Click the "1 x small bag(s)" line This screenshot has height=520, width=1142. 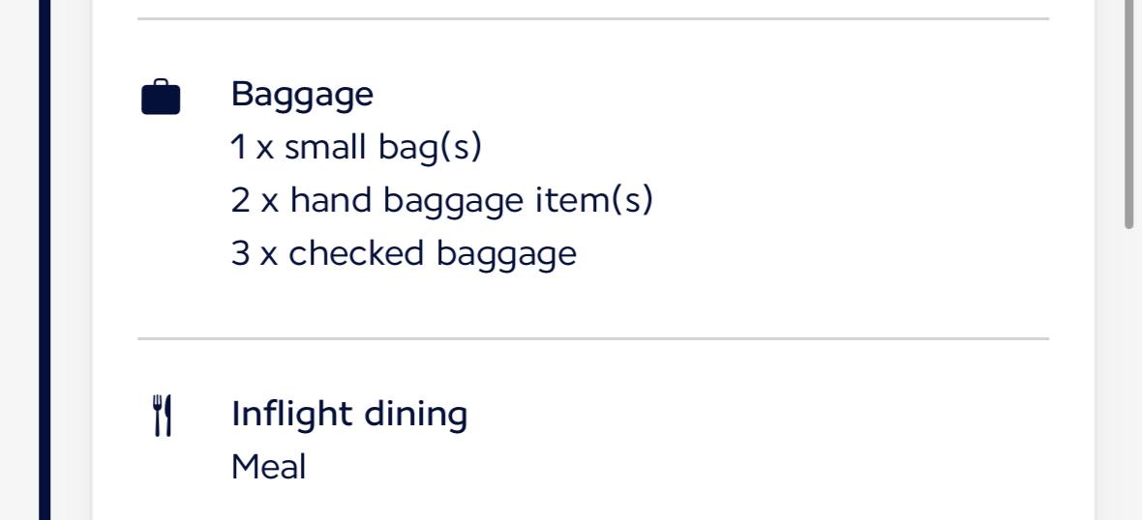355,148
